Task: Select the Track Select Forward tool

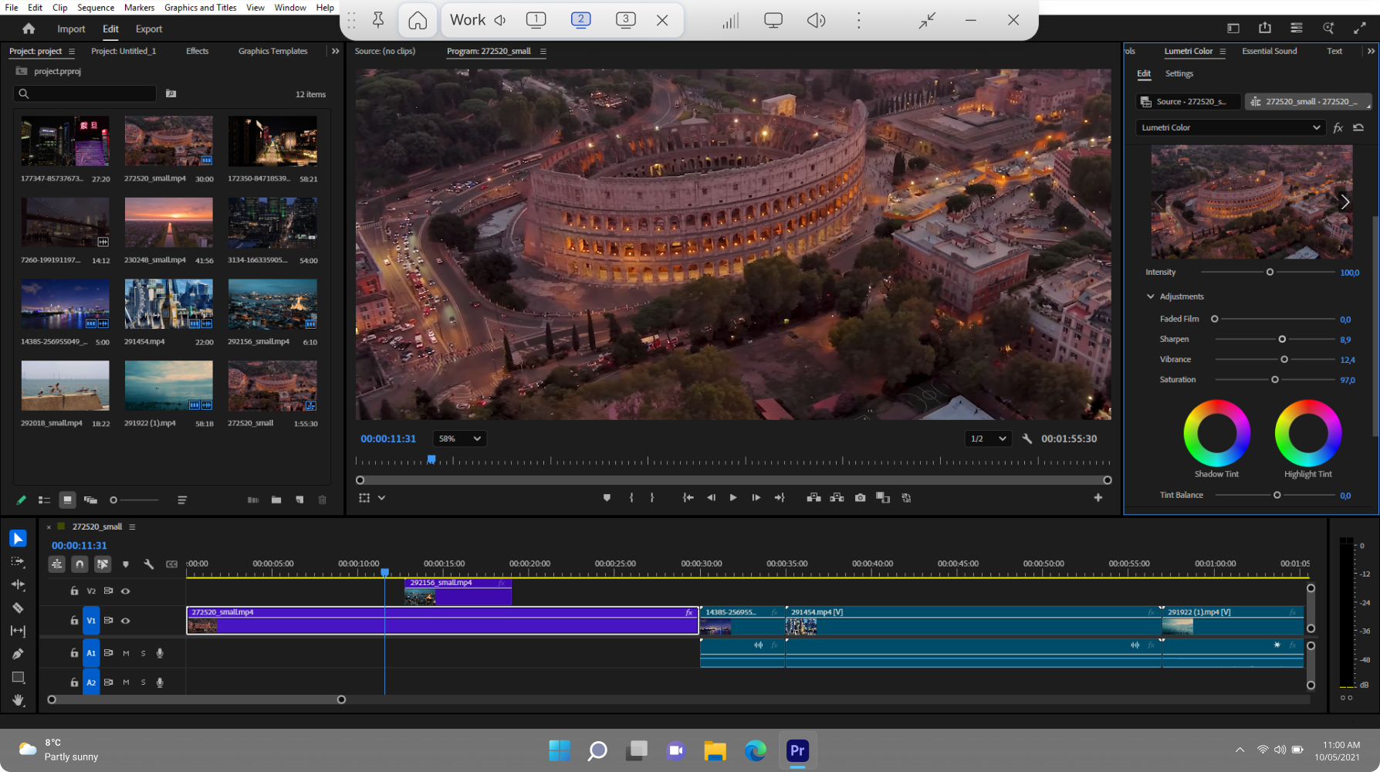Action: coord(18,561)
